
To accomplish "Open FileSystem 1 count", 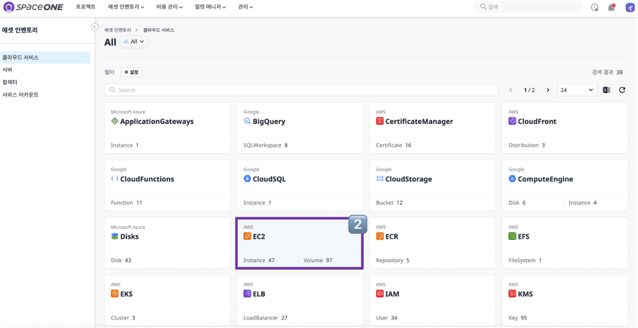I will [x=525, y=260].
